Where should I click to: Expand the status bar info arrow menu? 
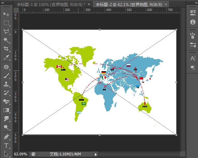(x=96, y=154)
